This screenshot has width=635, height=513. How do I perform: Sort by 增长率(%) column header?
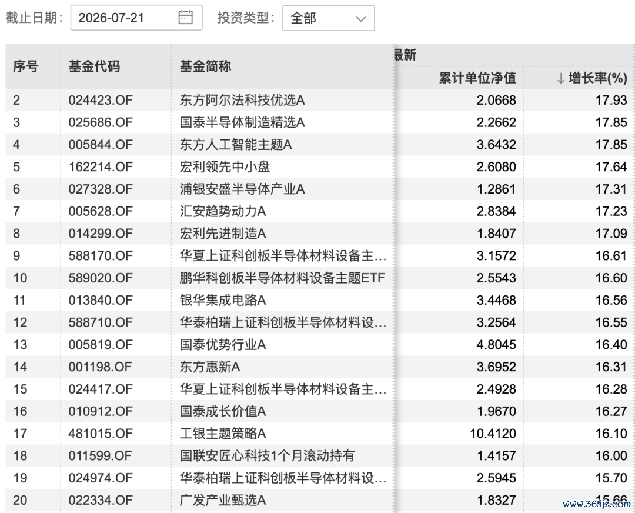592,78
